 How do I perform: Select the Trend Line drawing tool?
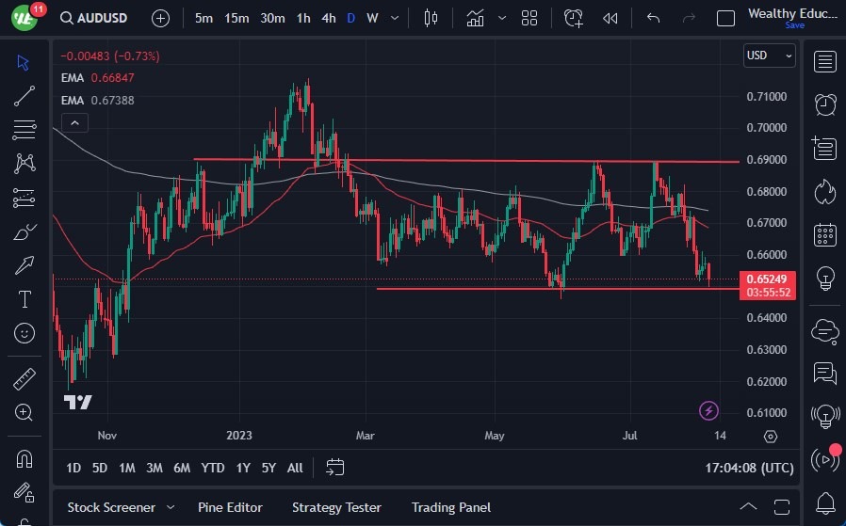click(24, 95)
